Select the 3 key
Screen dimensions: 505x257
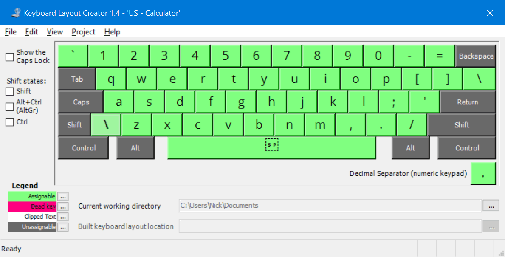164,56
